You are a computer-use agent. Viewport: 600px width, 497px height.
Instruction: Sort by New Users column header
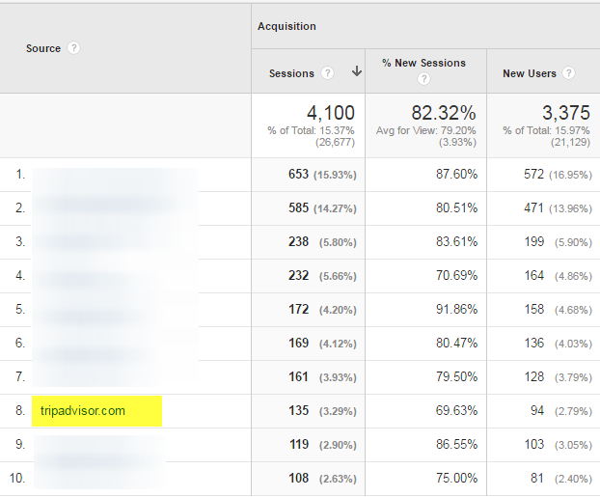(x=530, y=73)
